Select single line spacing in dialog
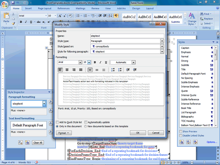The image size is (220, 165). (90, 70)
